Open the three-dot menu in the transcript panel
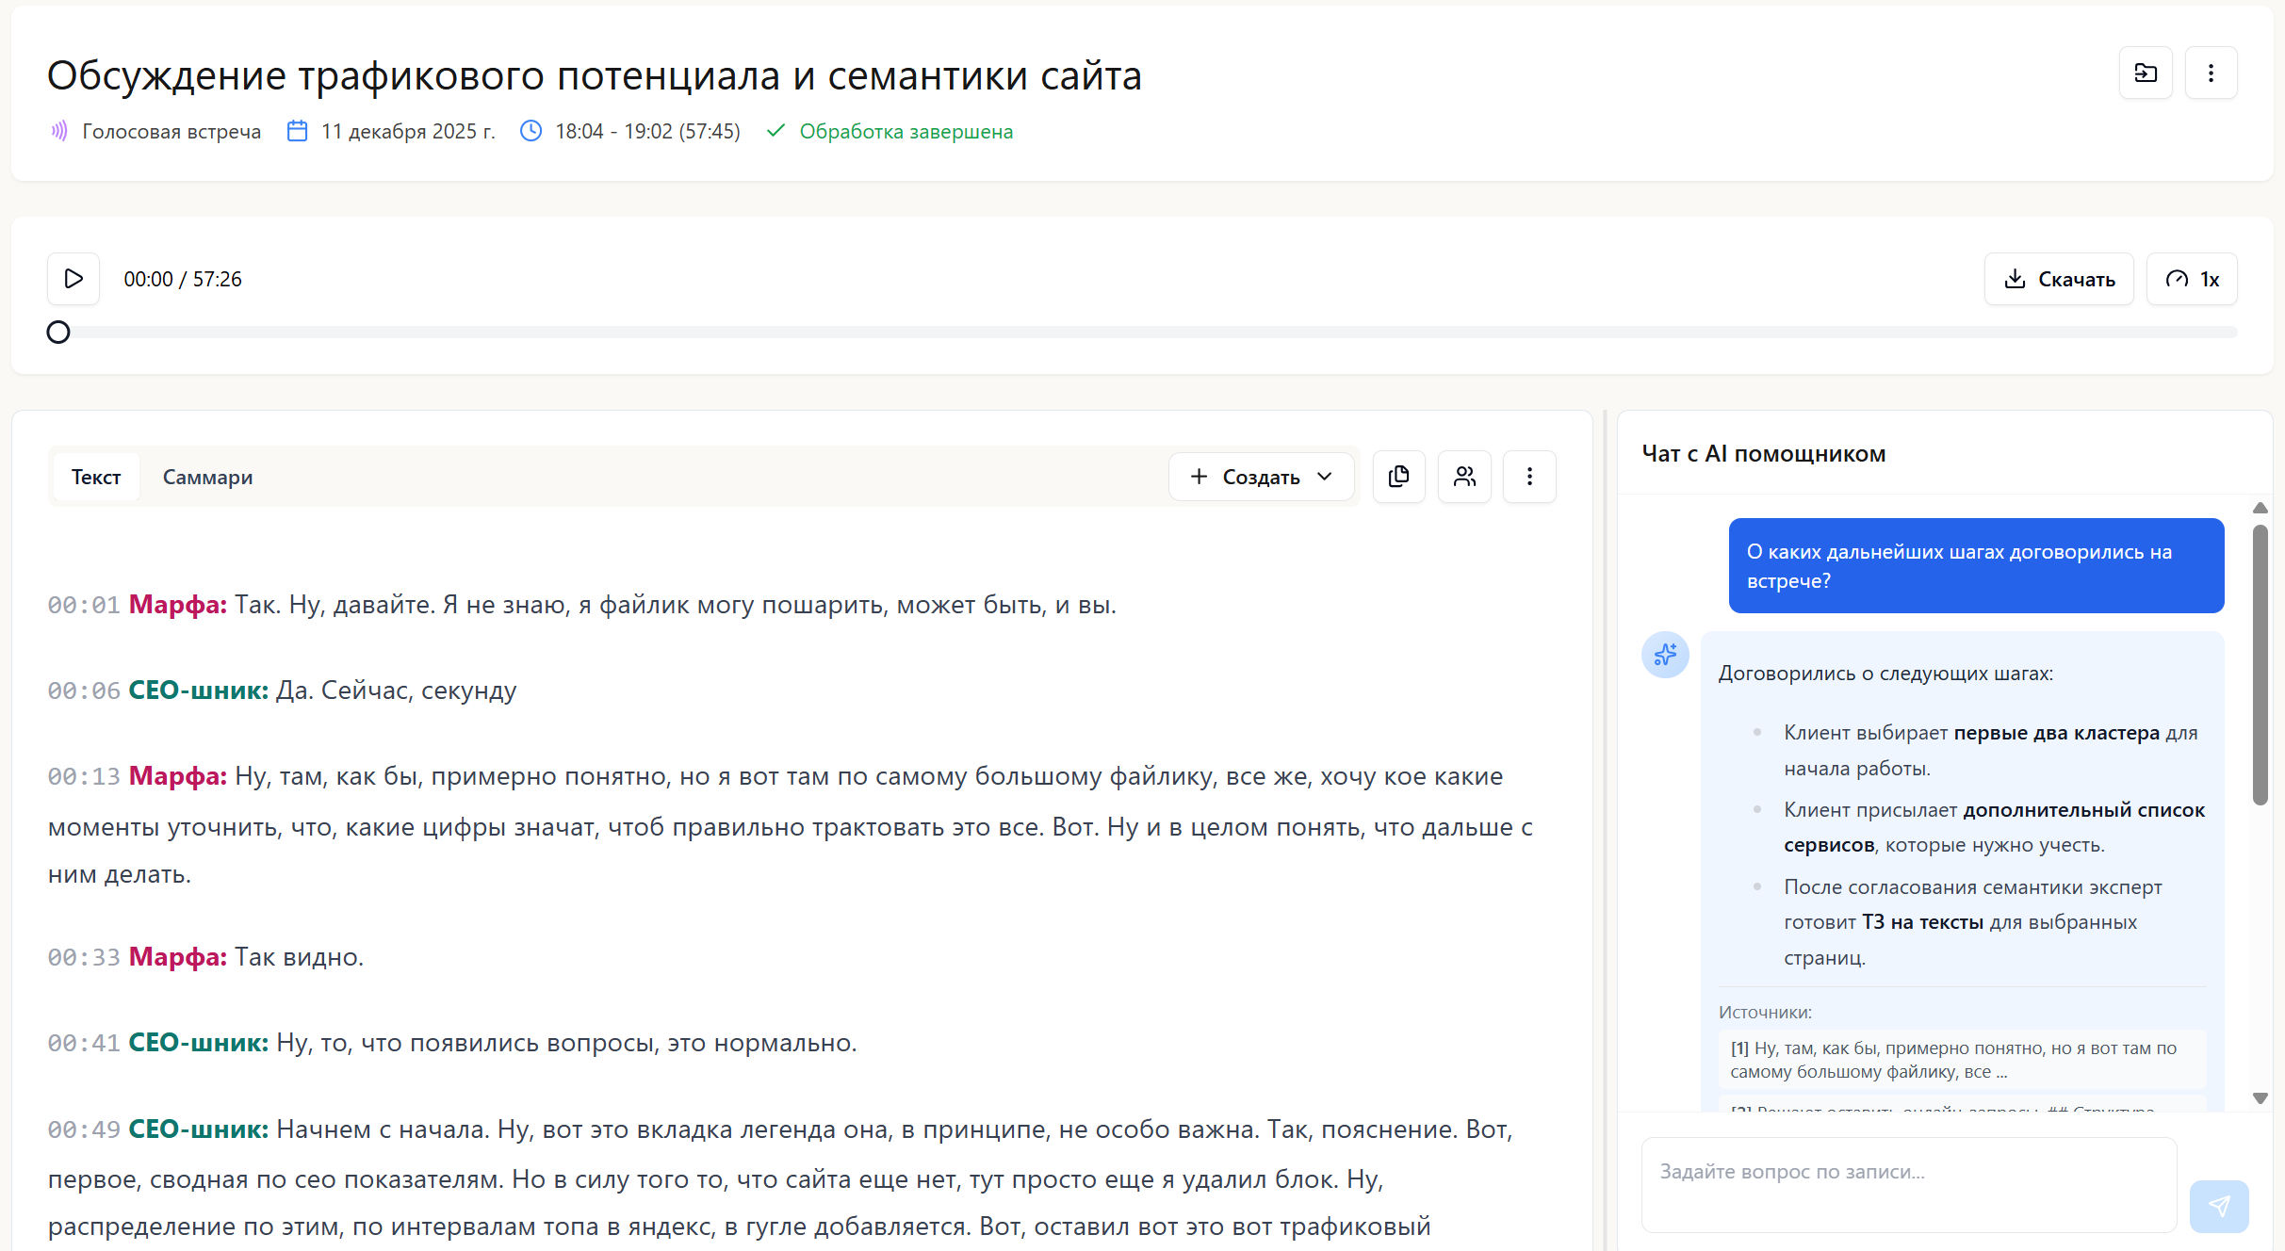This screenshot has height=1251, width=2285. point(1529,477)
